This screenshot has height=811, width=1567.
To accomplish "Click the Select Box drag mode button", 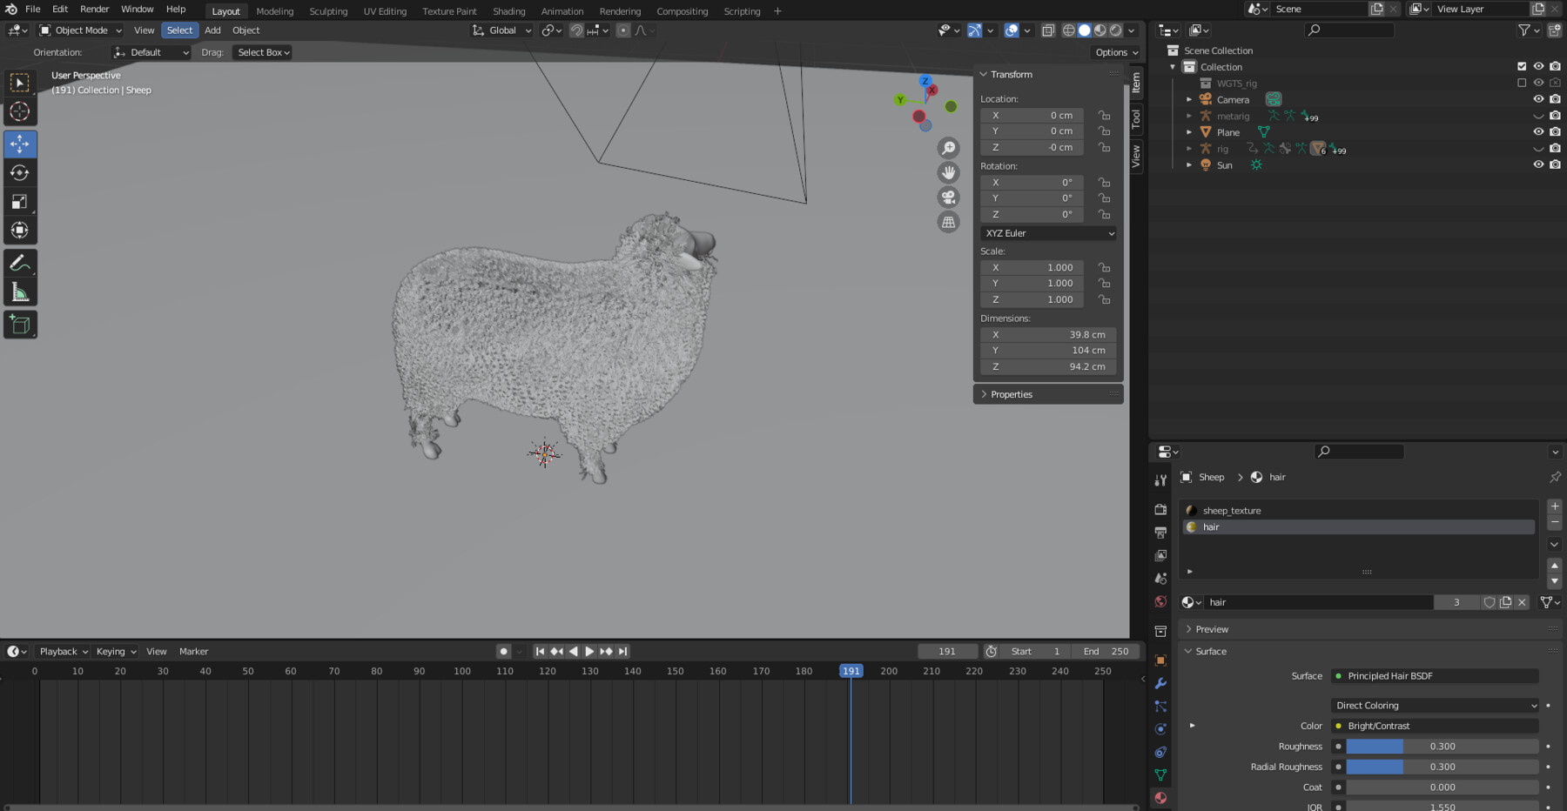I will tap(262, 51).
